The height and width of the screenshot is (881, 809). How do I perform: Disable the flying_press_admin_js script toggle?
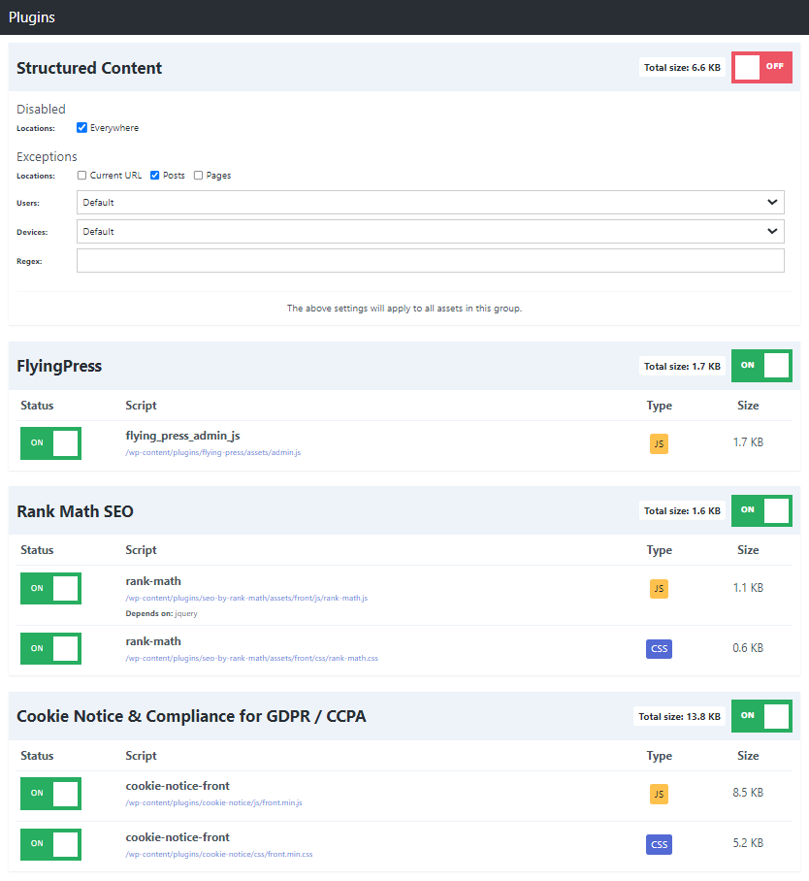pyautogui.click(x=50, y=443)
